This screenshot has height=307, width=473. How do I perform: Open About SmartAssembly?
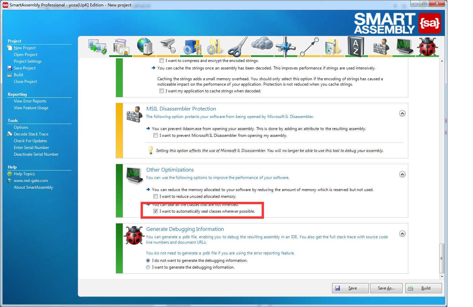[33, 187]
